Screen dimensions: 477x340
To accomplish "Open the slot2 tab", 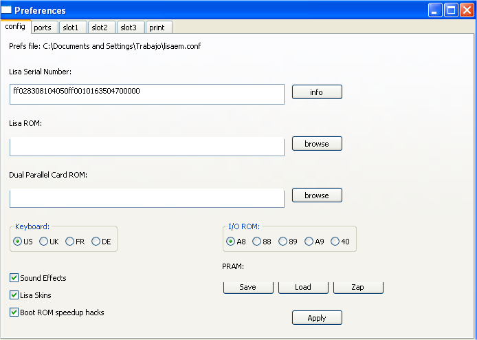I will tap(102, 28).
